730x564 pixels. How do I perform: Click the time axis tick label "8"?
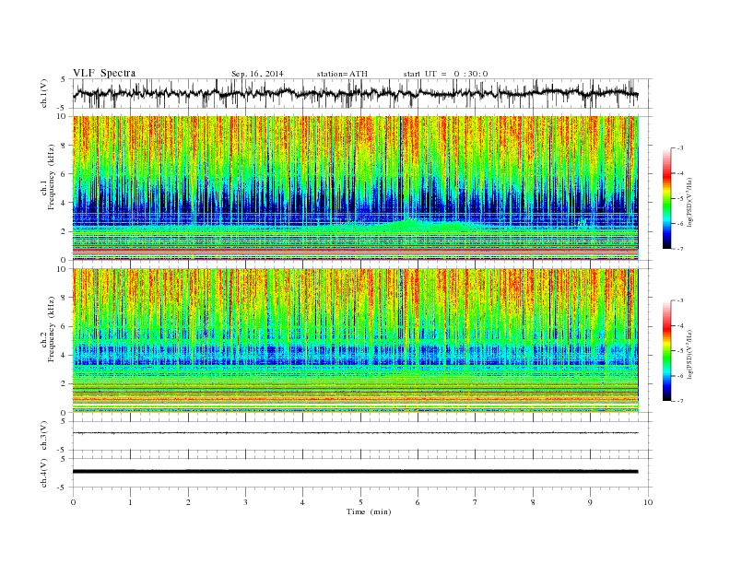(x=533, y=502)
